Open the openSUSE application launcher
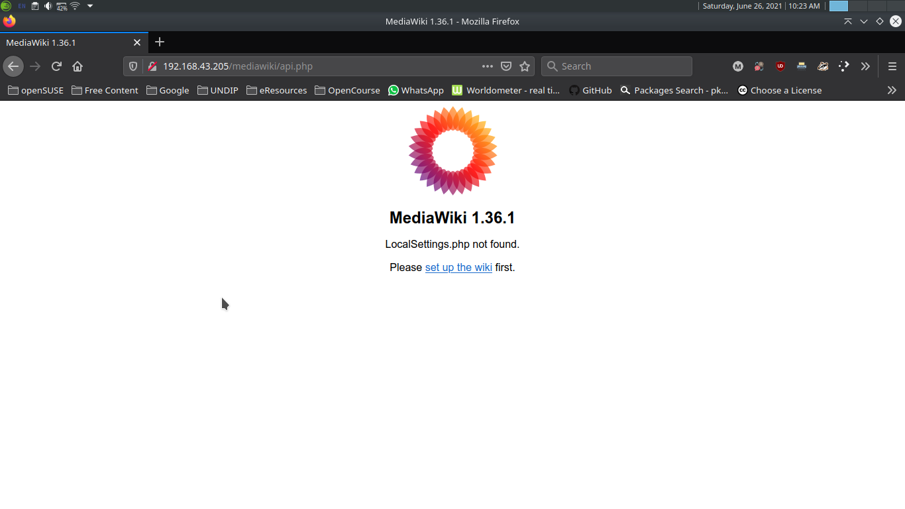 coord(6,6)
